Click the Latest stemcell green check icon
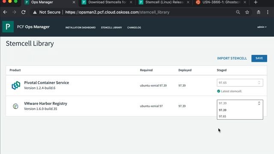 [218, 91]
